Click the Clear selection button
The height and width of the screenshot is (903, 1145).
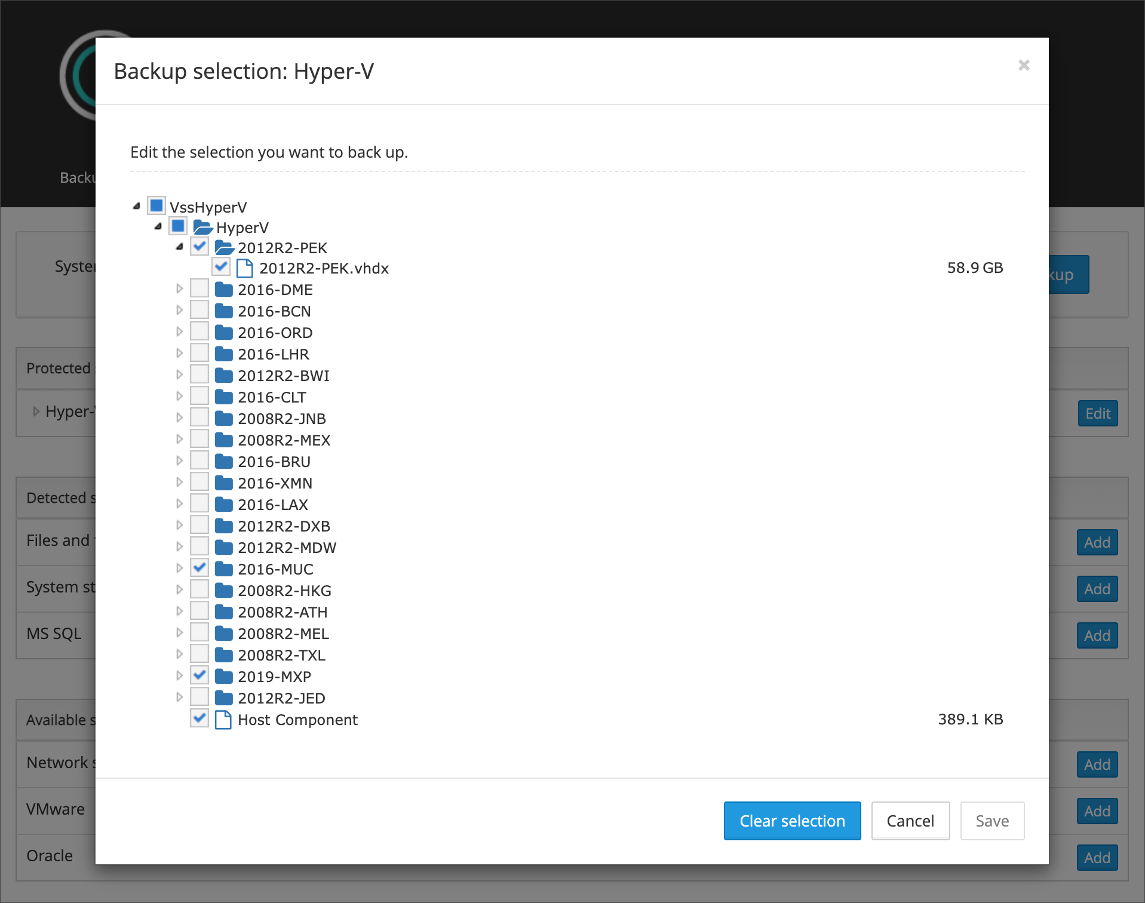pos(792,821)
